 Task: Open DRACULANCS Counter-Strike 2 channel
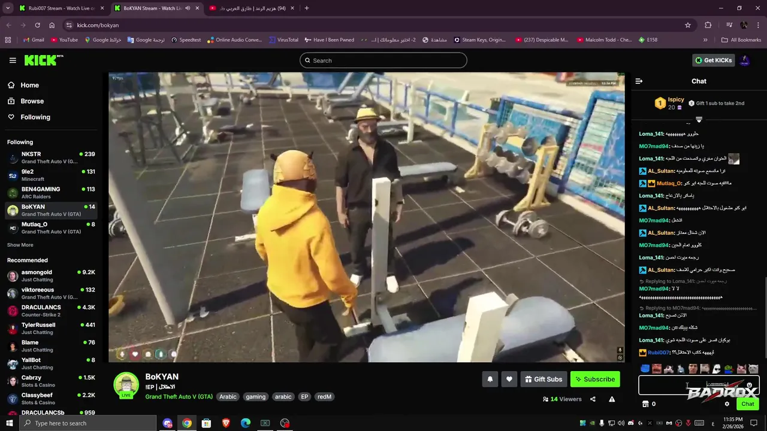(x=51, y=311)
